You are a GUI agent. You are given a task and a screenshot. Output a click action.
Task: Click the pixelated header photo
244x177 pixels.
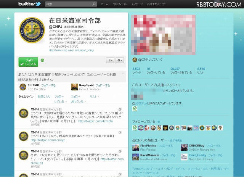tap(164, 35)
